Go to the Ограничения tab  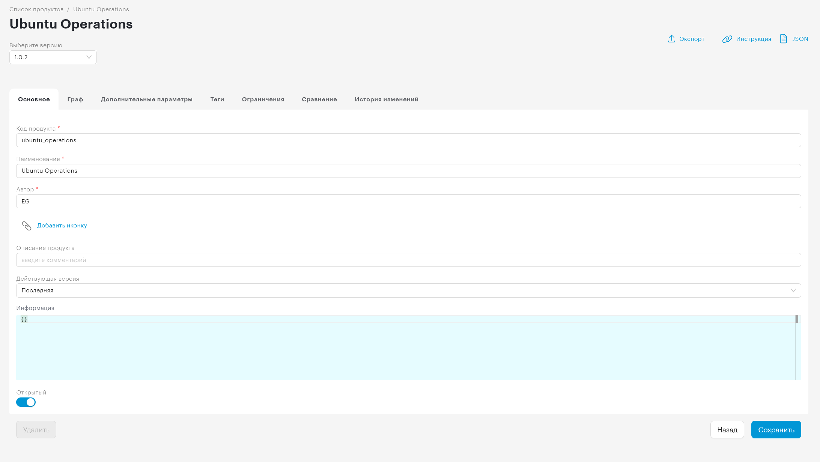tap(263, 99)
